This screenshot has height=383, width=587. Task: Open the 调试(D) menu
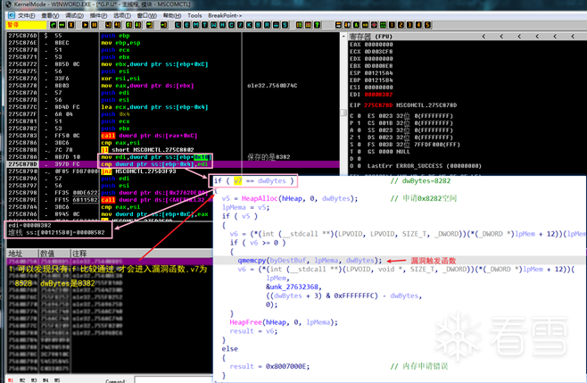point(75,15)
